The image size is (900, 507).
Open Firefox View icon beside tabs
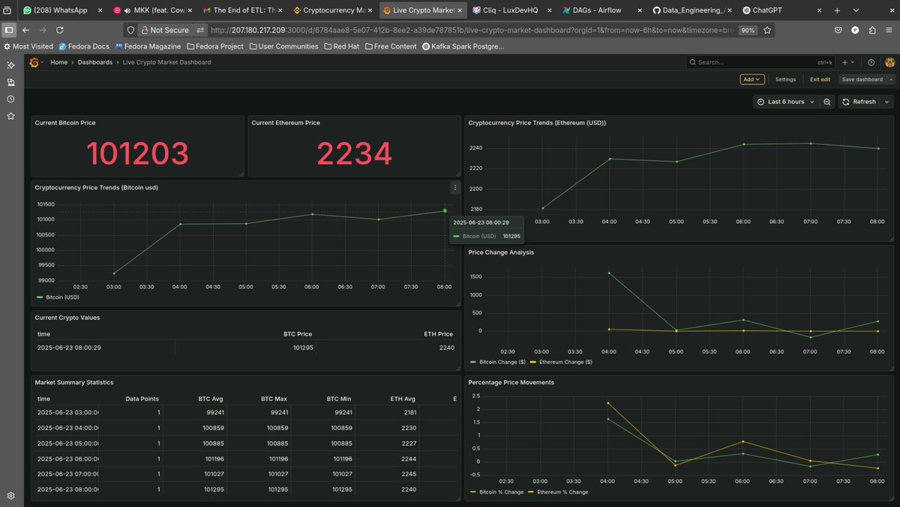click(7, 10)
